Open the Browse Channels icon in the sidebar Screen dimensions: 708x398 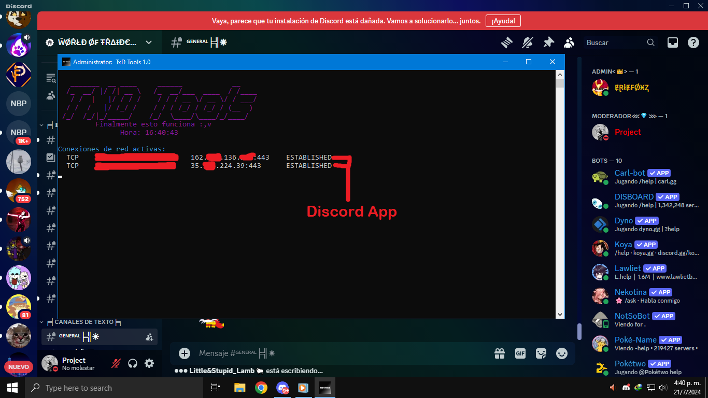[51, 78]
